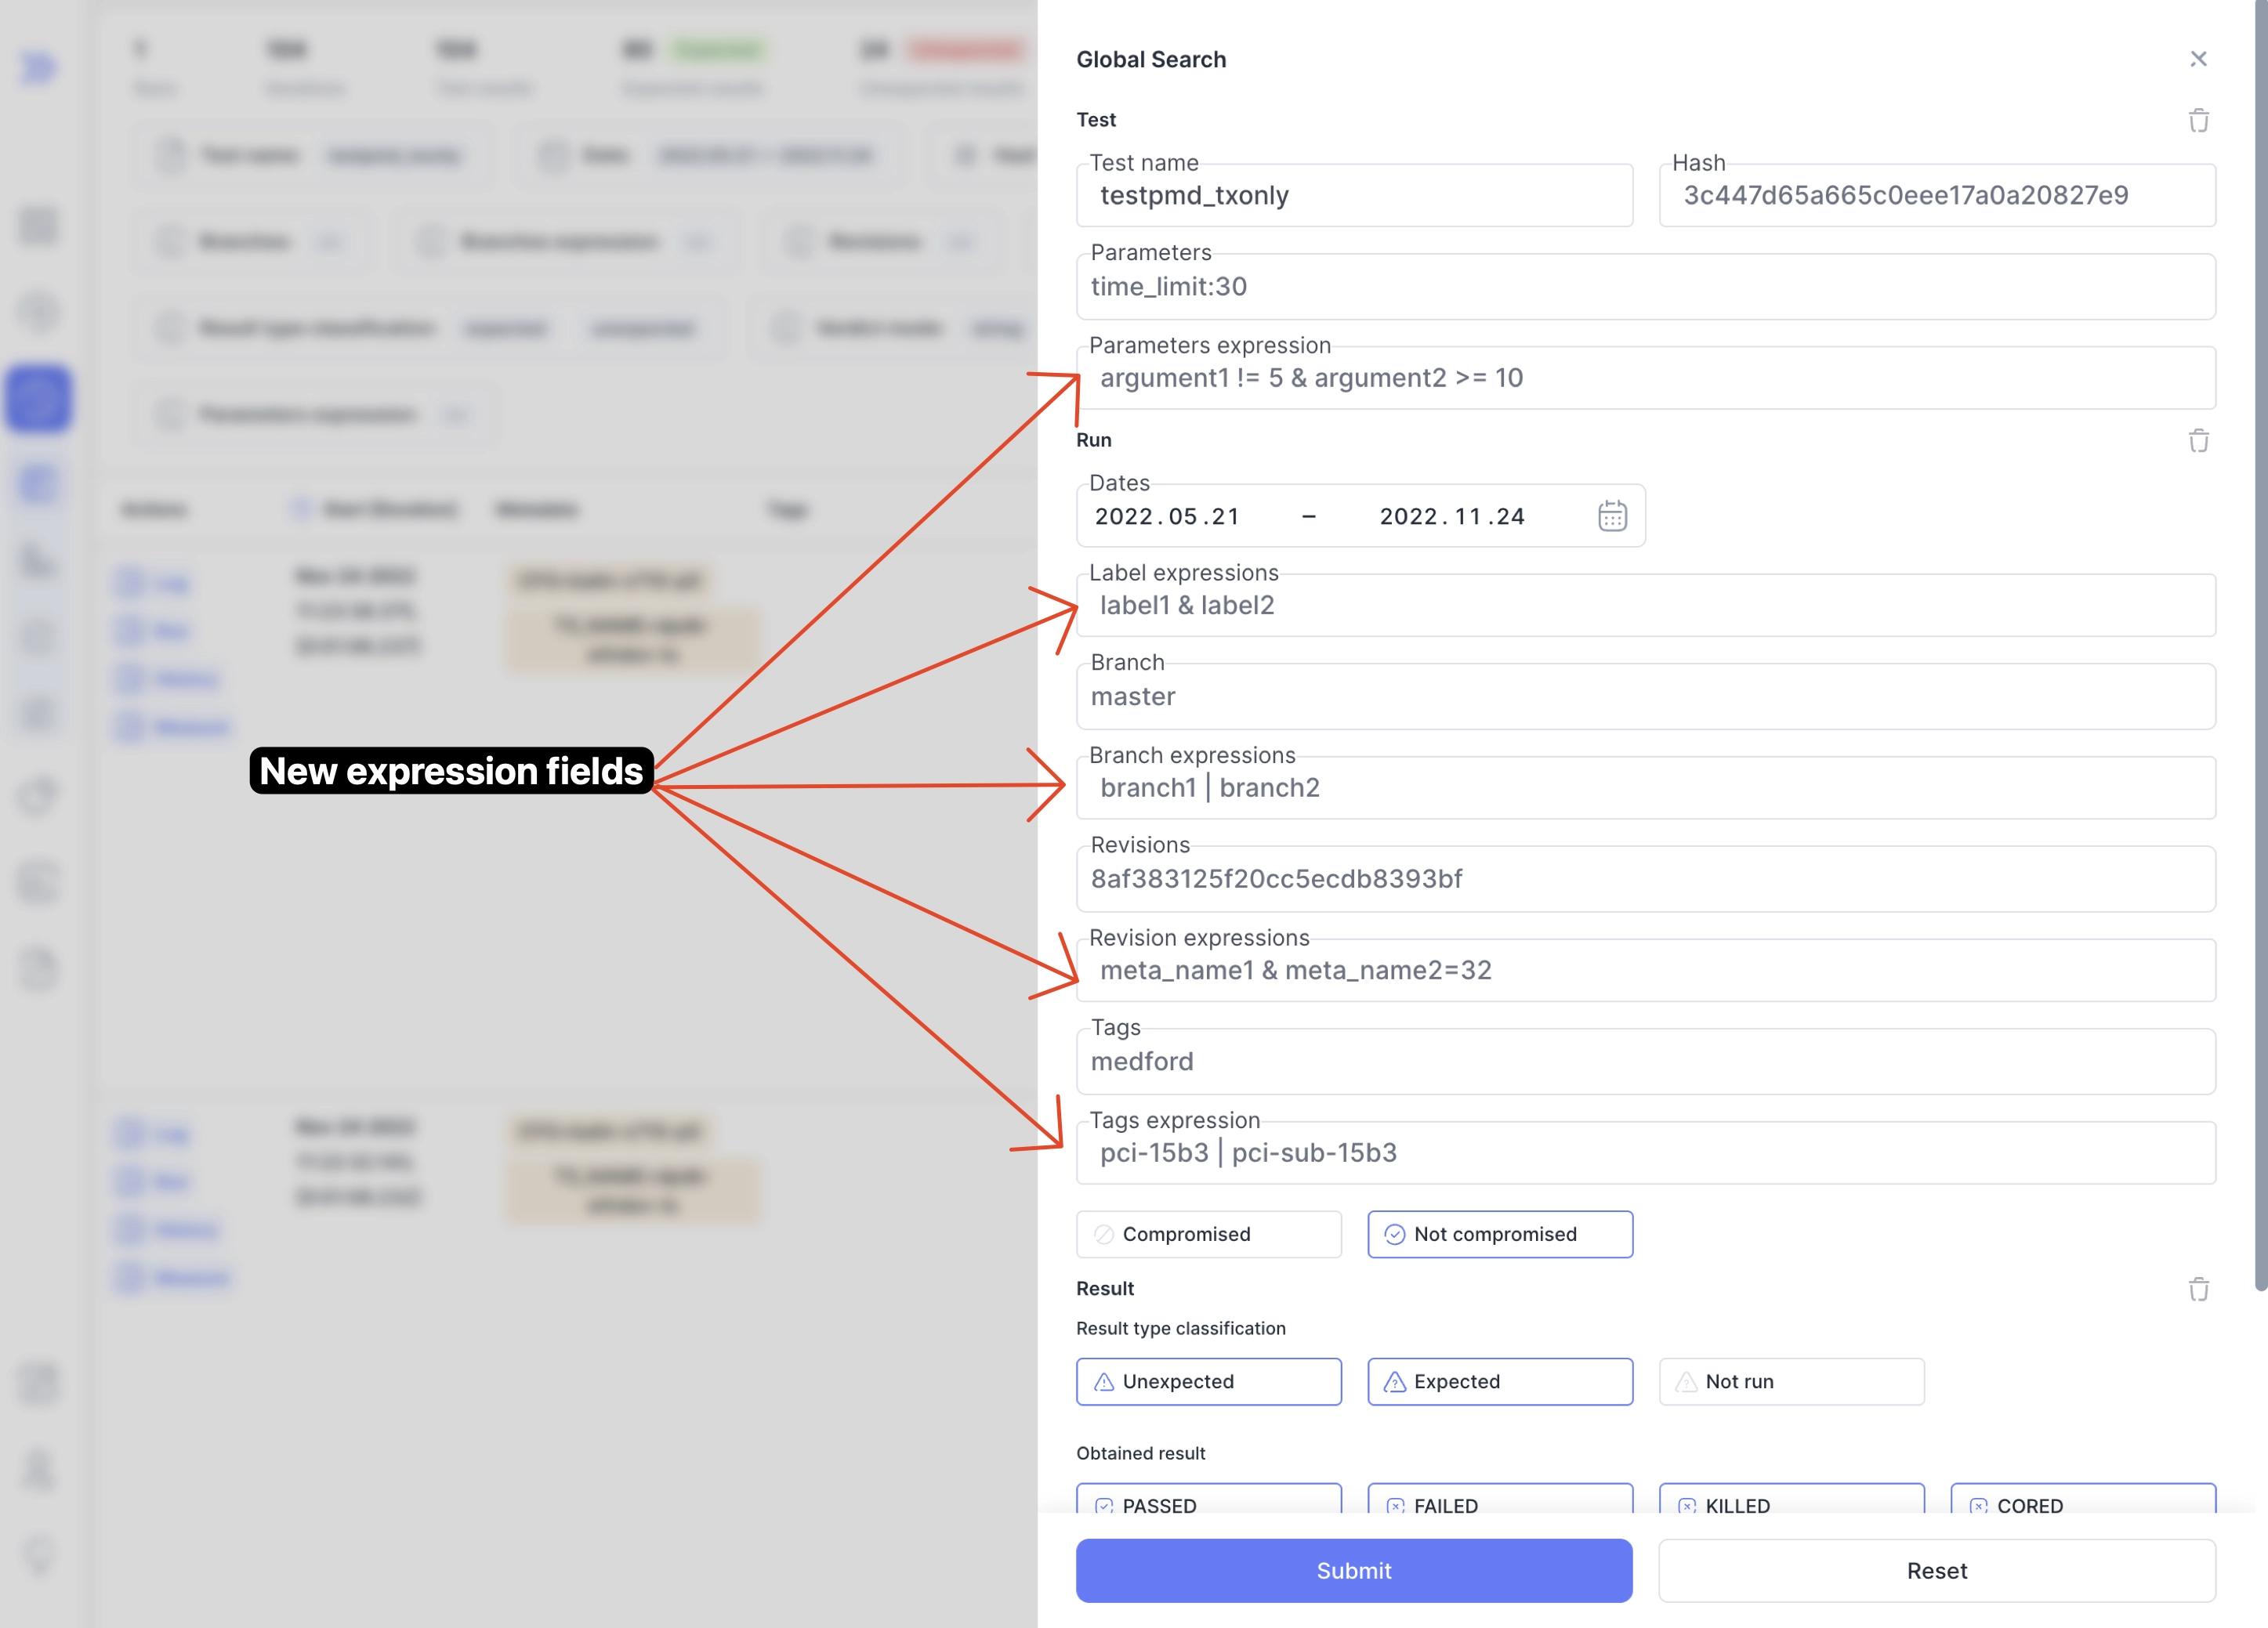The image size is (2268, 1628).
Task: Clear the Result section with trash icon
Action: pos(2198,1290)
